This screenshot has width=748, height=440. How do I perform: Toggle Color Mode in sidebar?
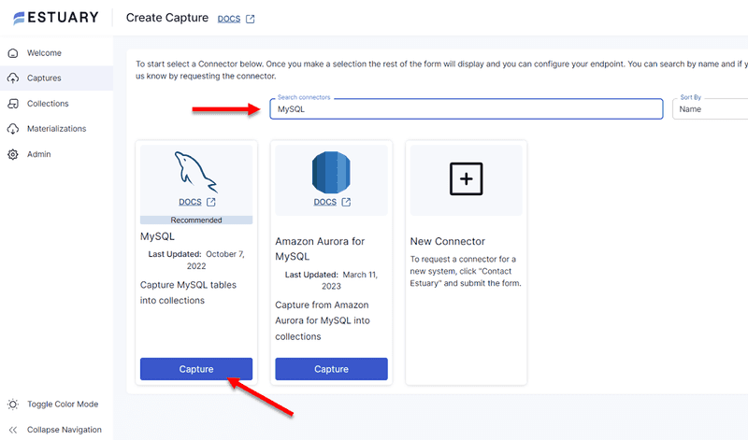[63, 405]
